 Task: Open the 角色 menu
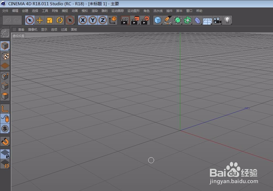[x=146, y=11]
